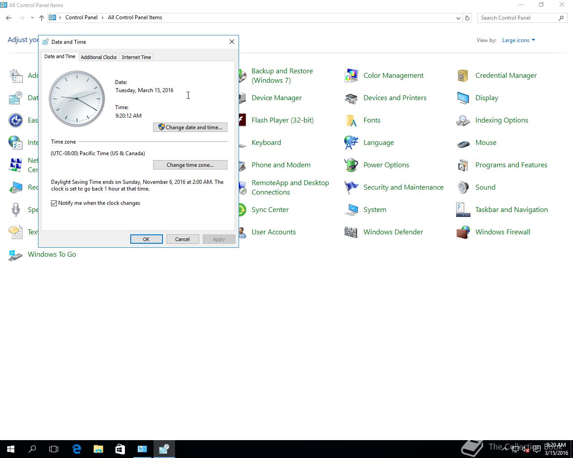The height and width of the screenshot is (458, 573).
Task: Cancel the Date and Time dialog
Action: pos(182,239)
